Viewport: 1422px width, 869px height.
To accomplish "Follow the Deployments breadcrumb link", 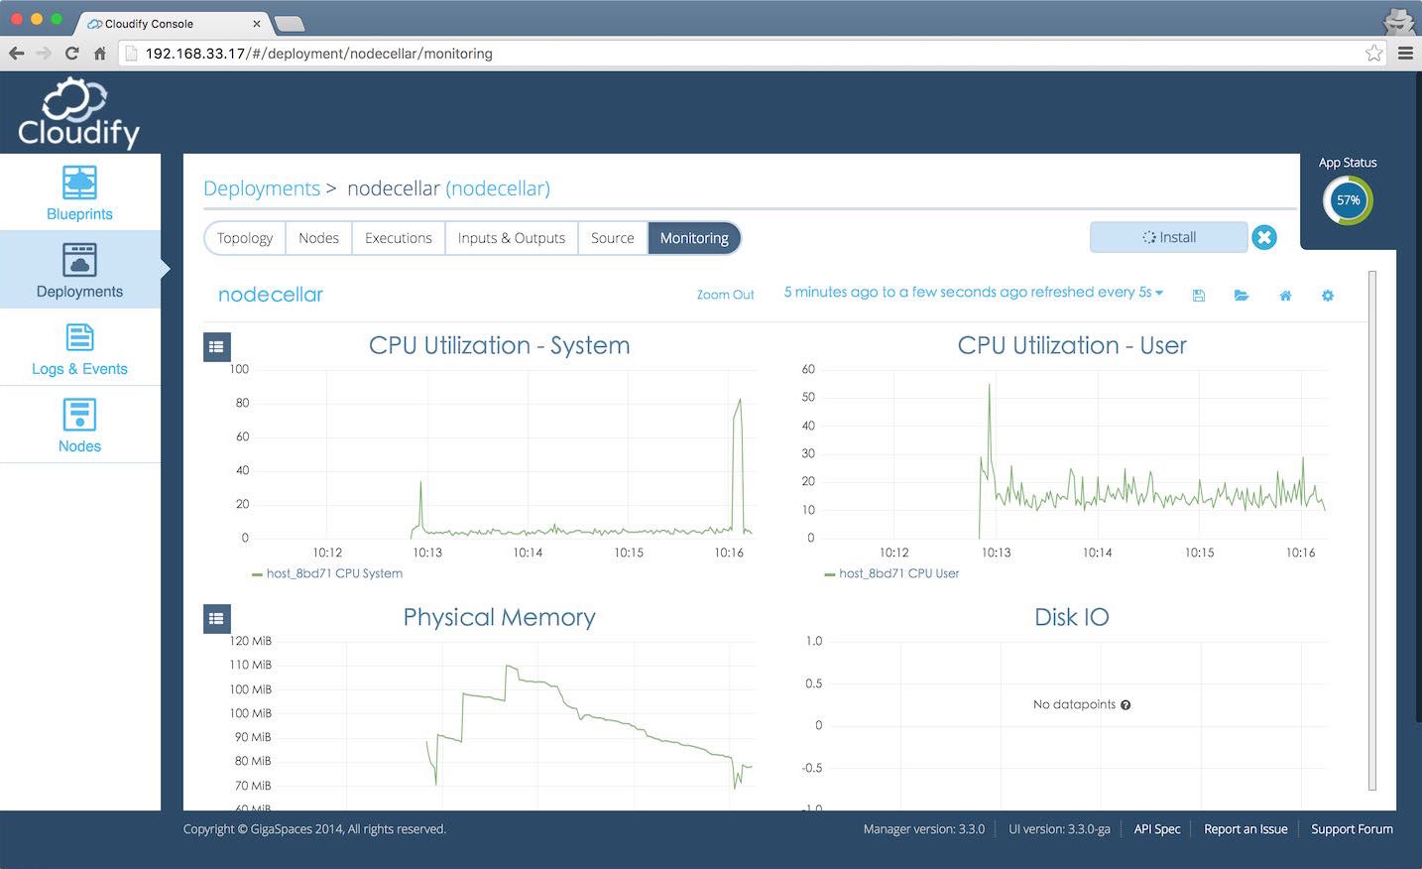I will (x=262, y=188).
